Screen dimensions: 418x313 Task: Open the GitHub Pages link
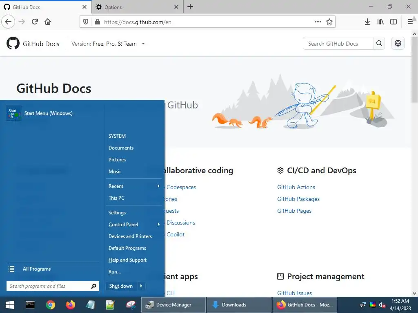tap(294, 211)
